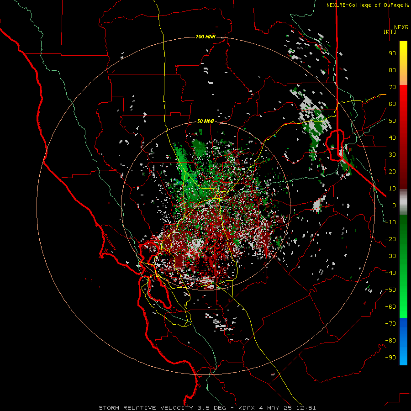This screenshot has height=411, width=411.
Task: Click the 80 value on the velocity legend
Action: (392, 70)
